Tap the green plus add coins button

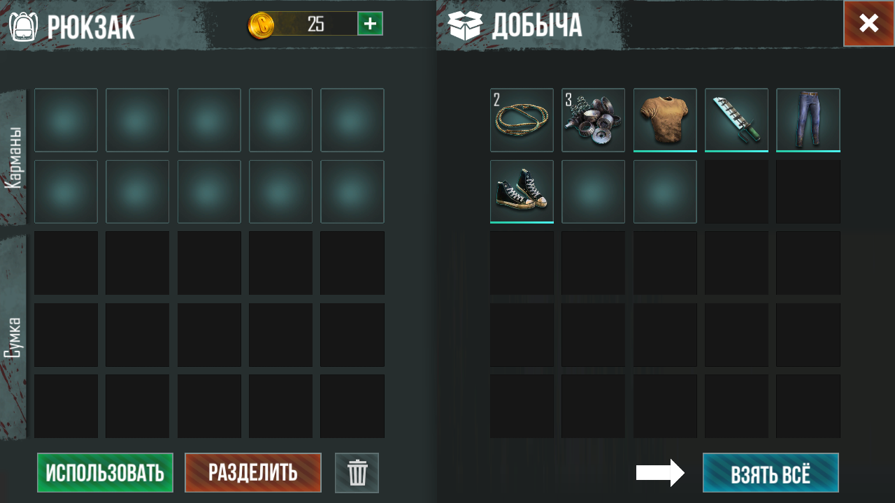pos(370,24)
